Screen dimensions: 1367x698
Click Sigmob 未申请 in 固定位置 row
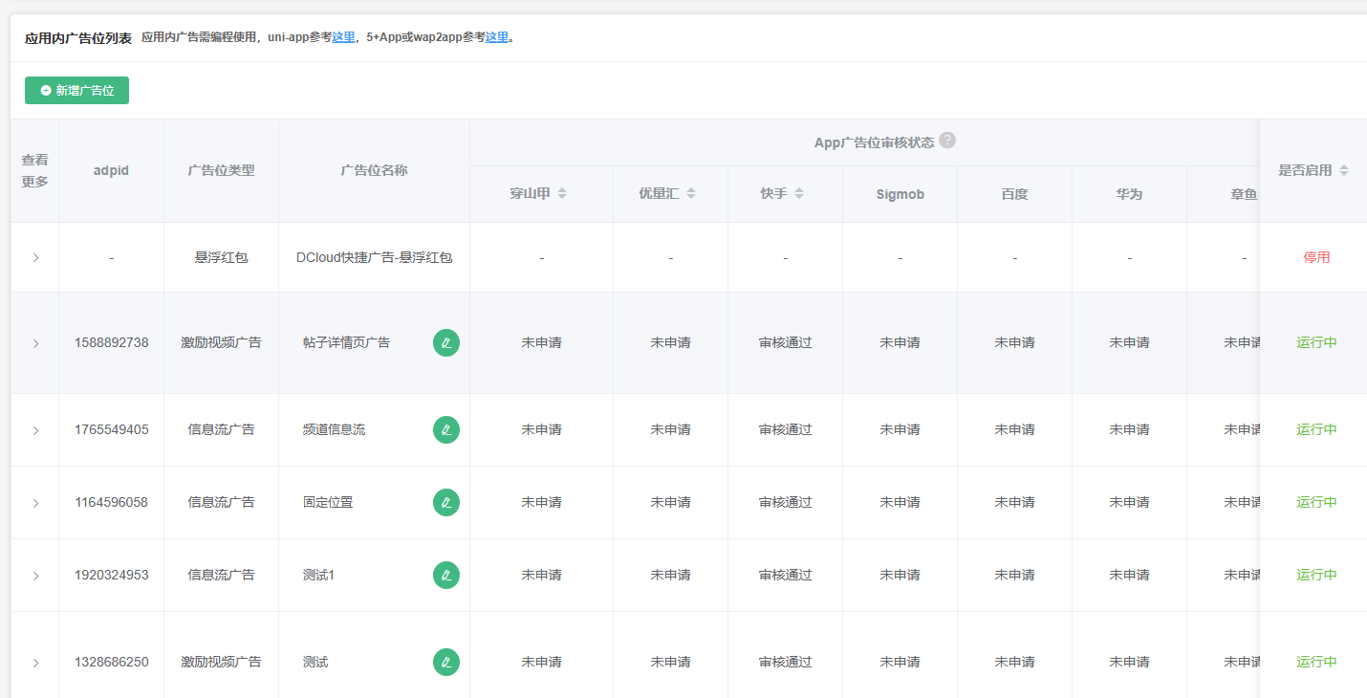pos(900,502)
